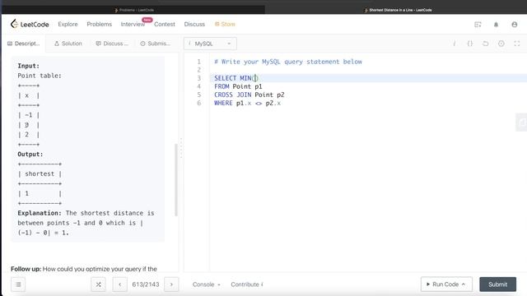The width and height of the screenshot is (527, 296).
Task: Click the description panel scrollbar
Action: click(x=175, y=179)
